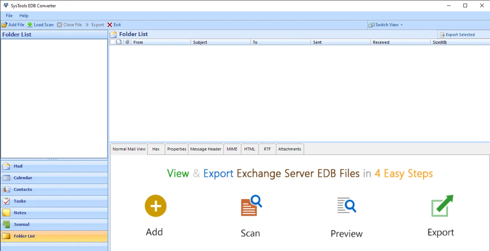Image resolution: width=490 pixels, height=251 pixels.
Task: Open Contacts section in sidebar
Action: (23, 189)
